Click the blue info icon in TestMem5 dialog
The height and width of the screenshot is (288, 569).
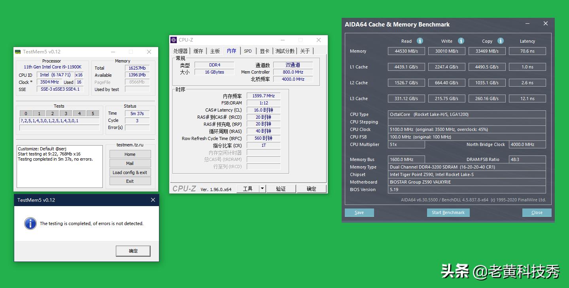30,224
